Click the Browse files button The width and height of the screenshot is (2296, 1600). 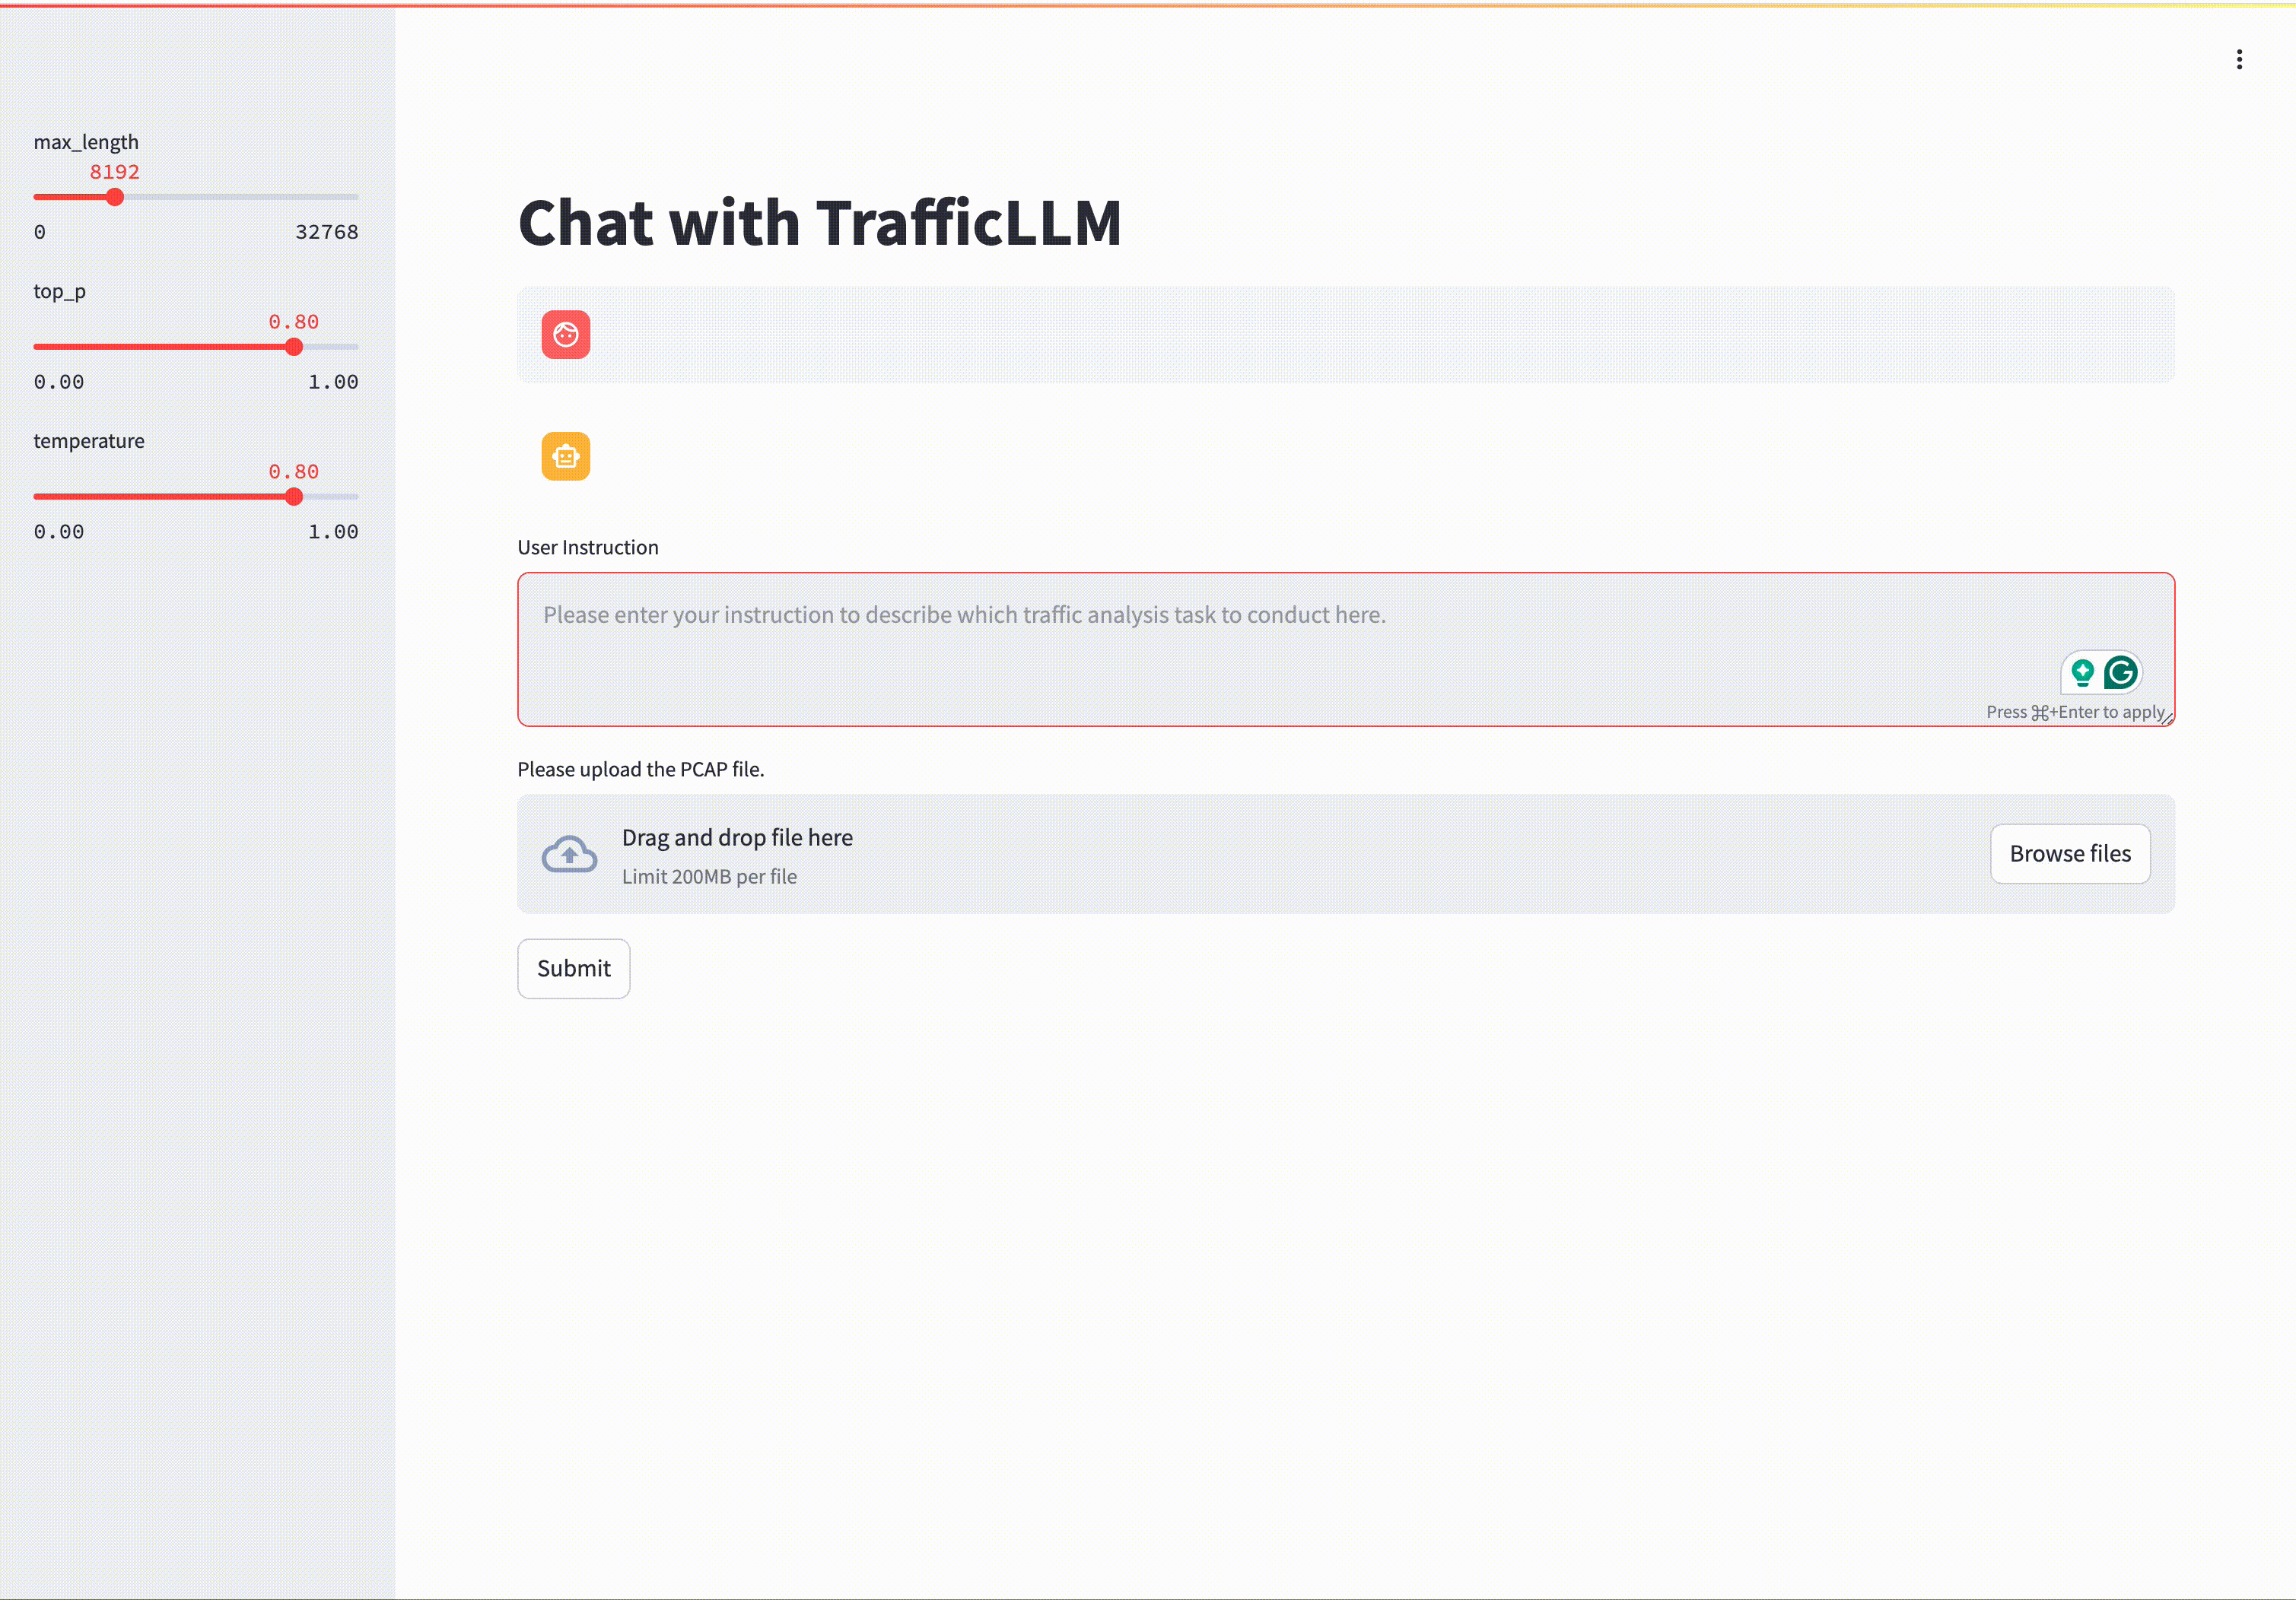(2071, 853)
